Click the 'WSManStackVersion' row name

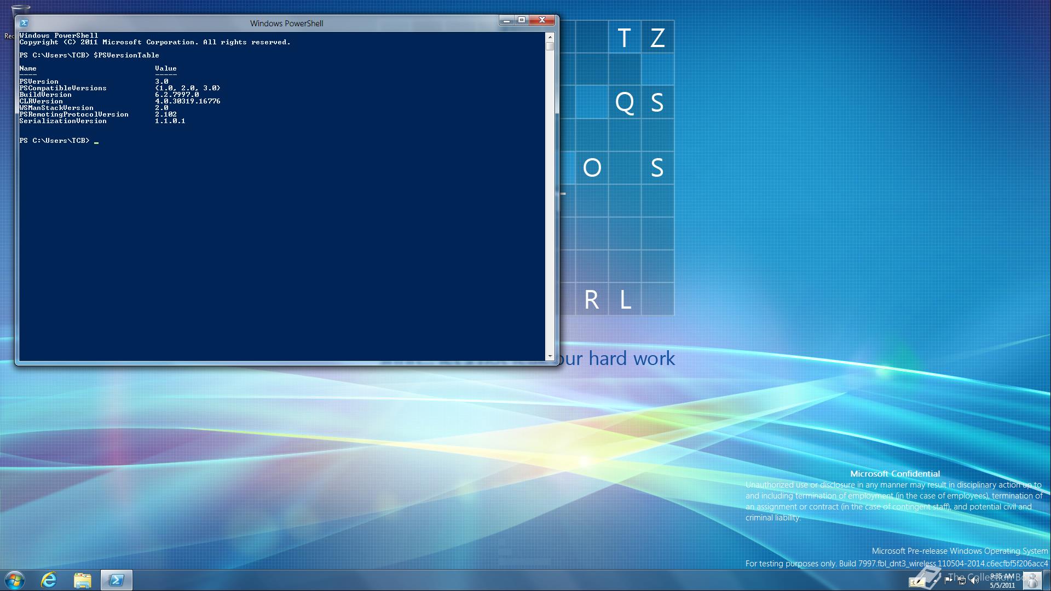tap(56, 108)
